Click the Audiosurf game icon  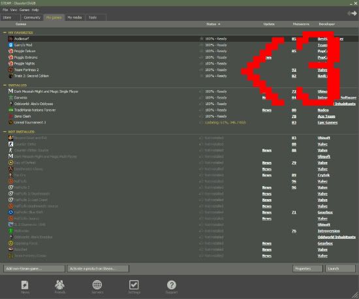pyautogui.click(x=10, y=39)
